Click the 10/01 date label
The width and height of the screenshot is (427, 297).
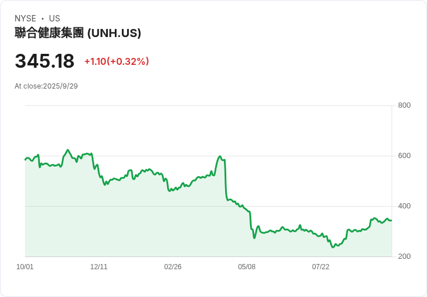(25, 267)
